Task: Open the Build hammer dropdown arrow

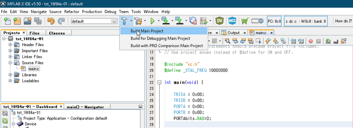Action: point(131,21)
